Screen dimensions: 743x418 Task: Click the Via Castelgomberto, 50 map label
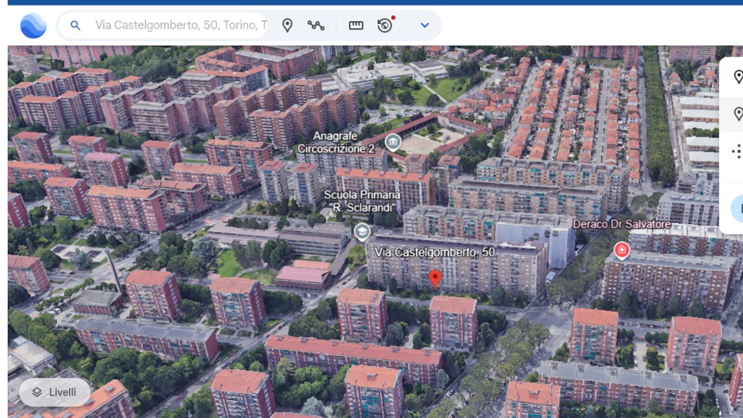tap(435, 252)
